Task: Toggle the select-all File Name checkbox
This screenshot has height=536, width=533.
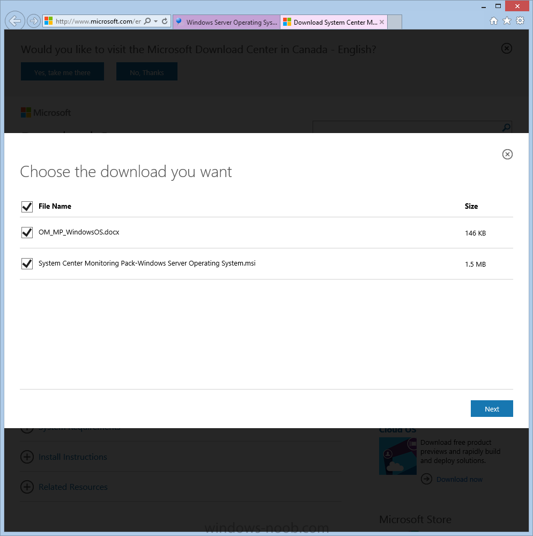Action: [x=27, y=207]
